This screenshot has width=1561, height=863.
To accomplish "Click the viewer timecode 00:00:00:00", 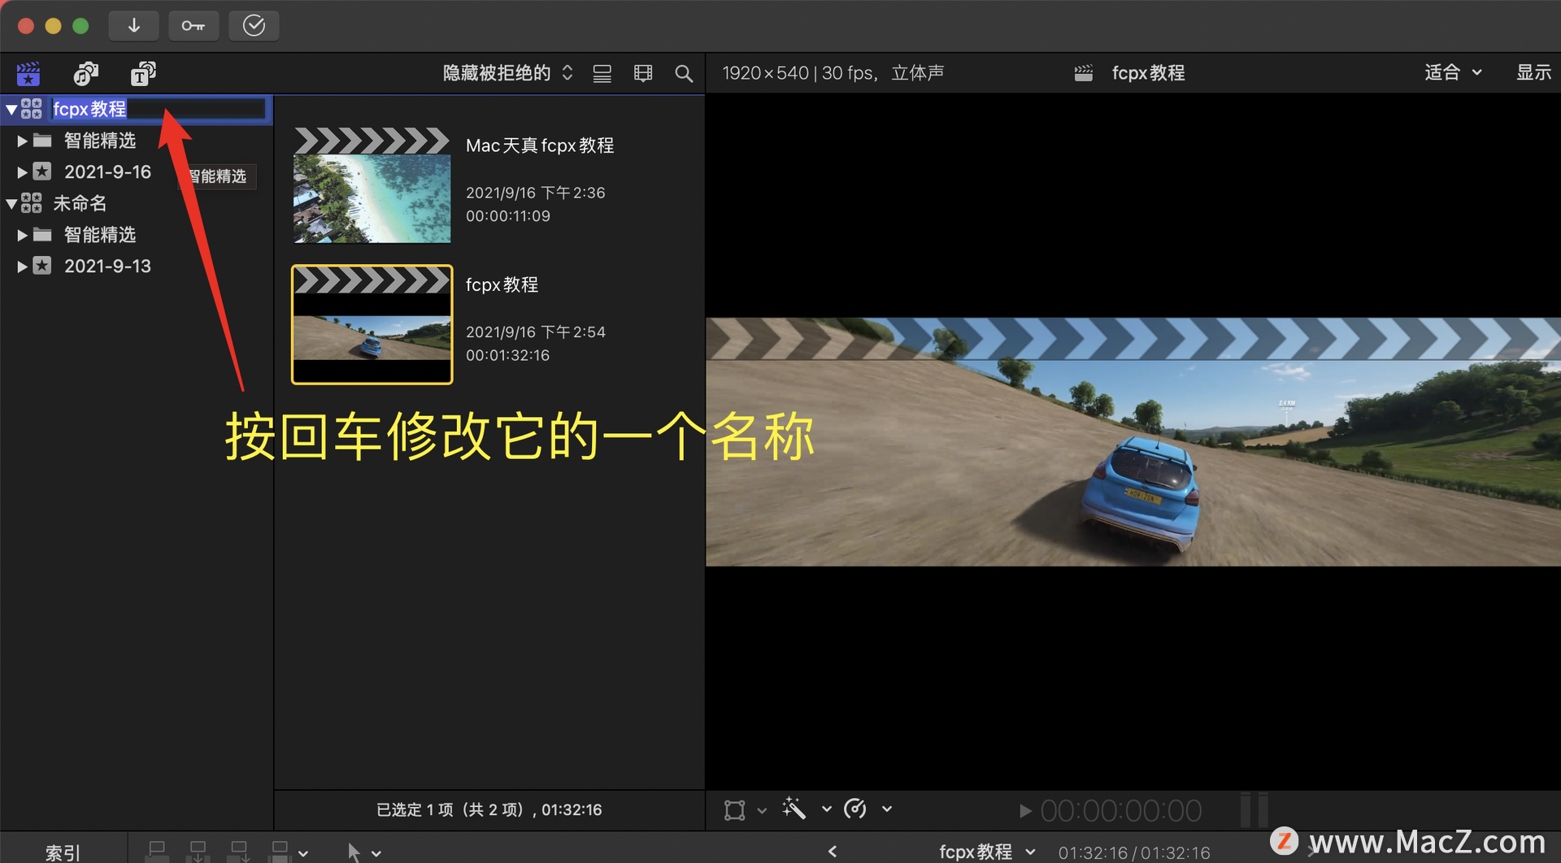I will tap(1120, 811).
